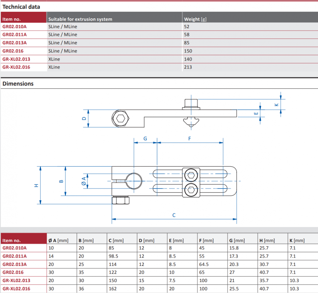318x293 pixels.
Task: Click the "K" dimension label in the drawing
Action: point(277,105)
